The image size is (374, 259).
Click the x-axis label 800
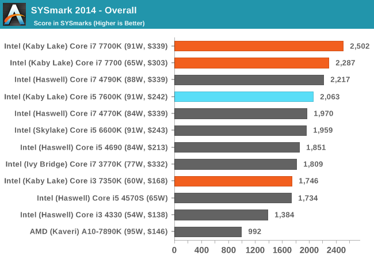point(228,250)
